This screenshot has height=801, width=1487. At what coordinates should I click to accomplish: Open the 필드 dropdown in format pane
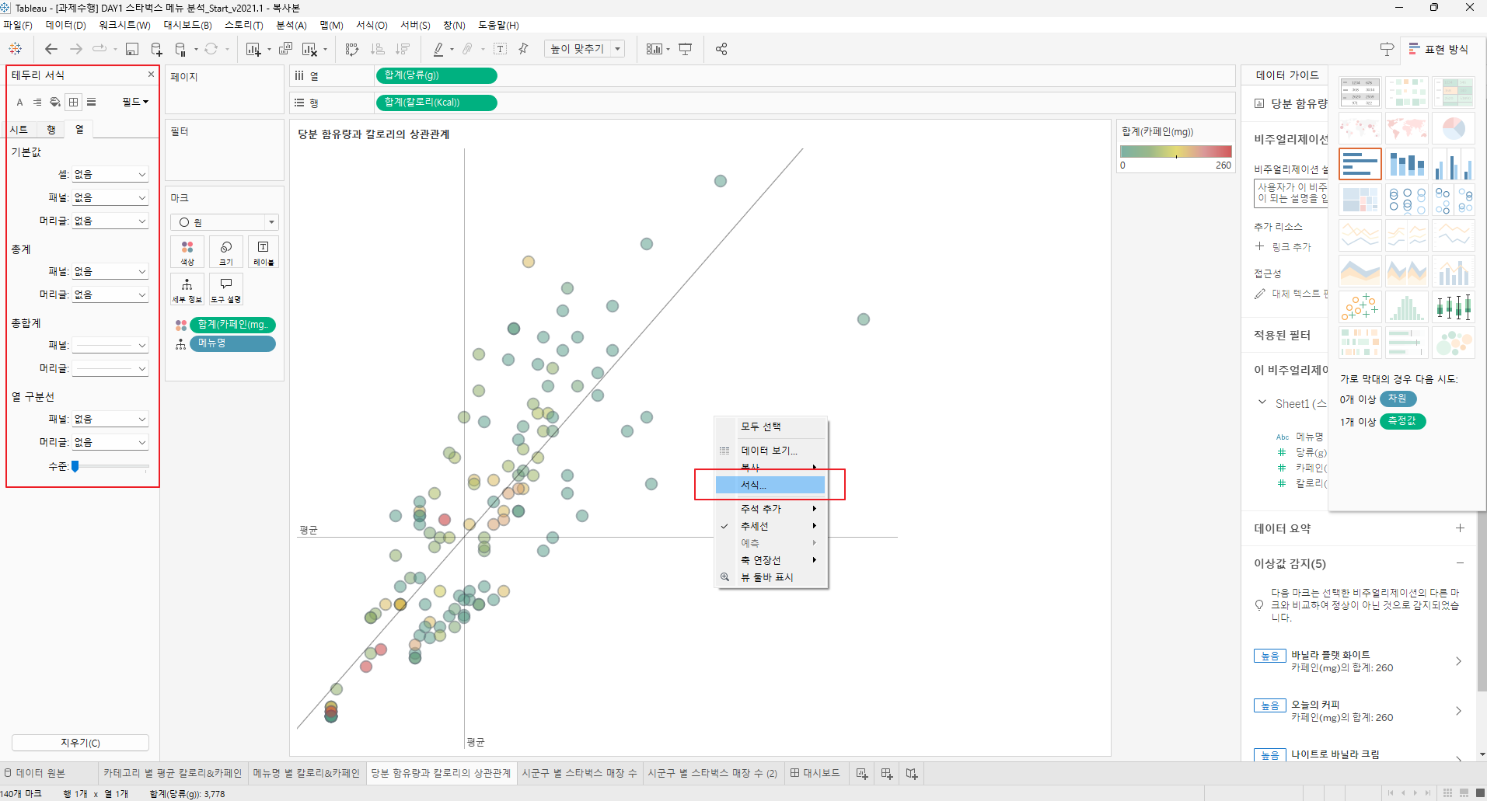(x=135, y=102)
